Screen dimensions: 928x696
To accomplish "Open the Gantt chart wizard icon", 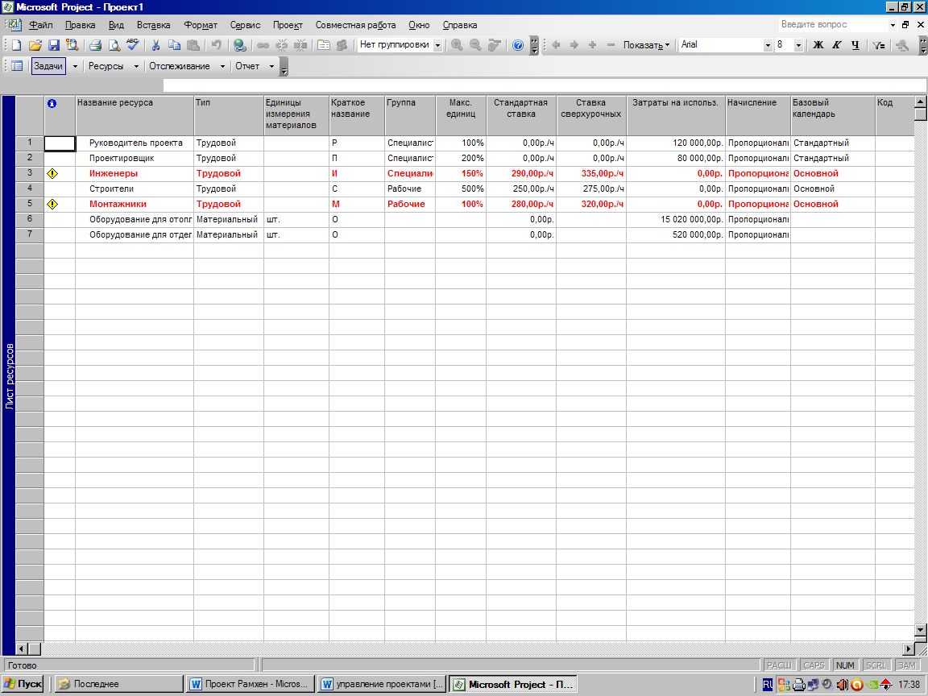I will (902, 45).
